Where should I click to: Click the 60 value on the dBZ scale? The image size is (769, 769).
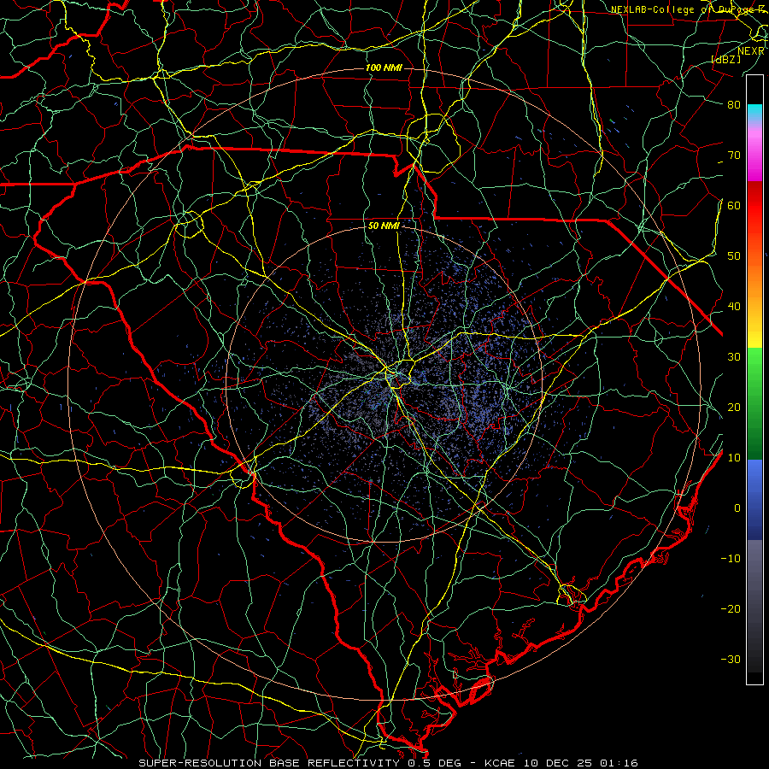(x=734, y=206)
